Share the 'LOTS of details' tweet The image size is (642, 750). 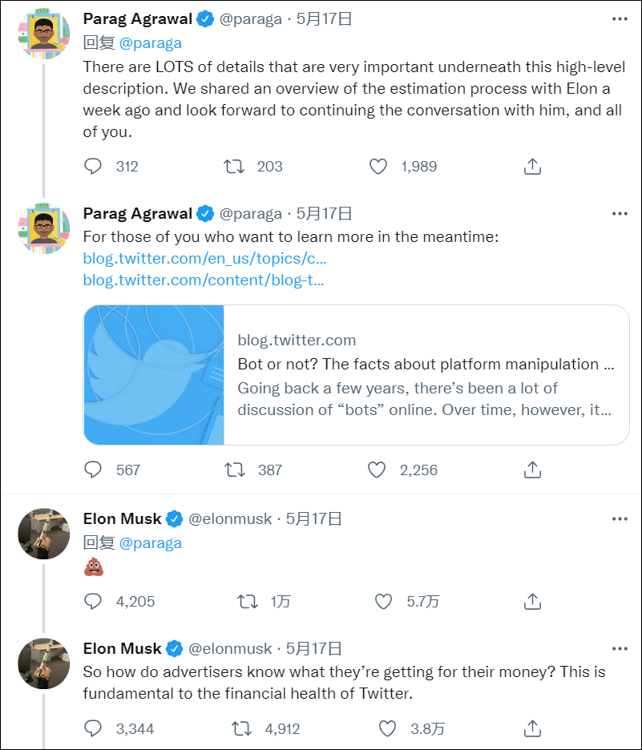click(x=533, y=166)
